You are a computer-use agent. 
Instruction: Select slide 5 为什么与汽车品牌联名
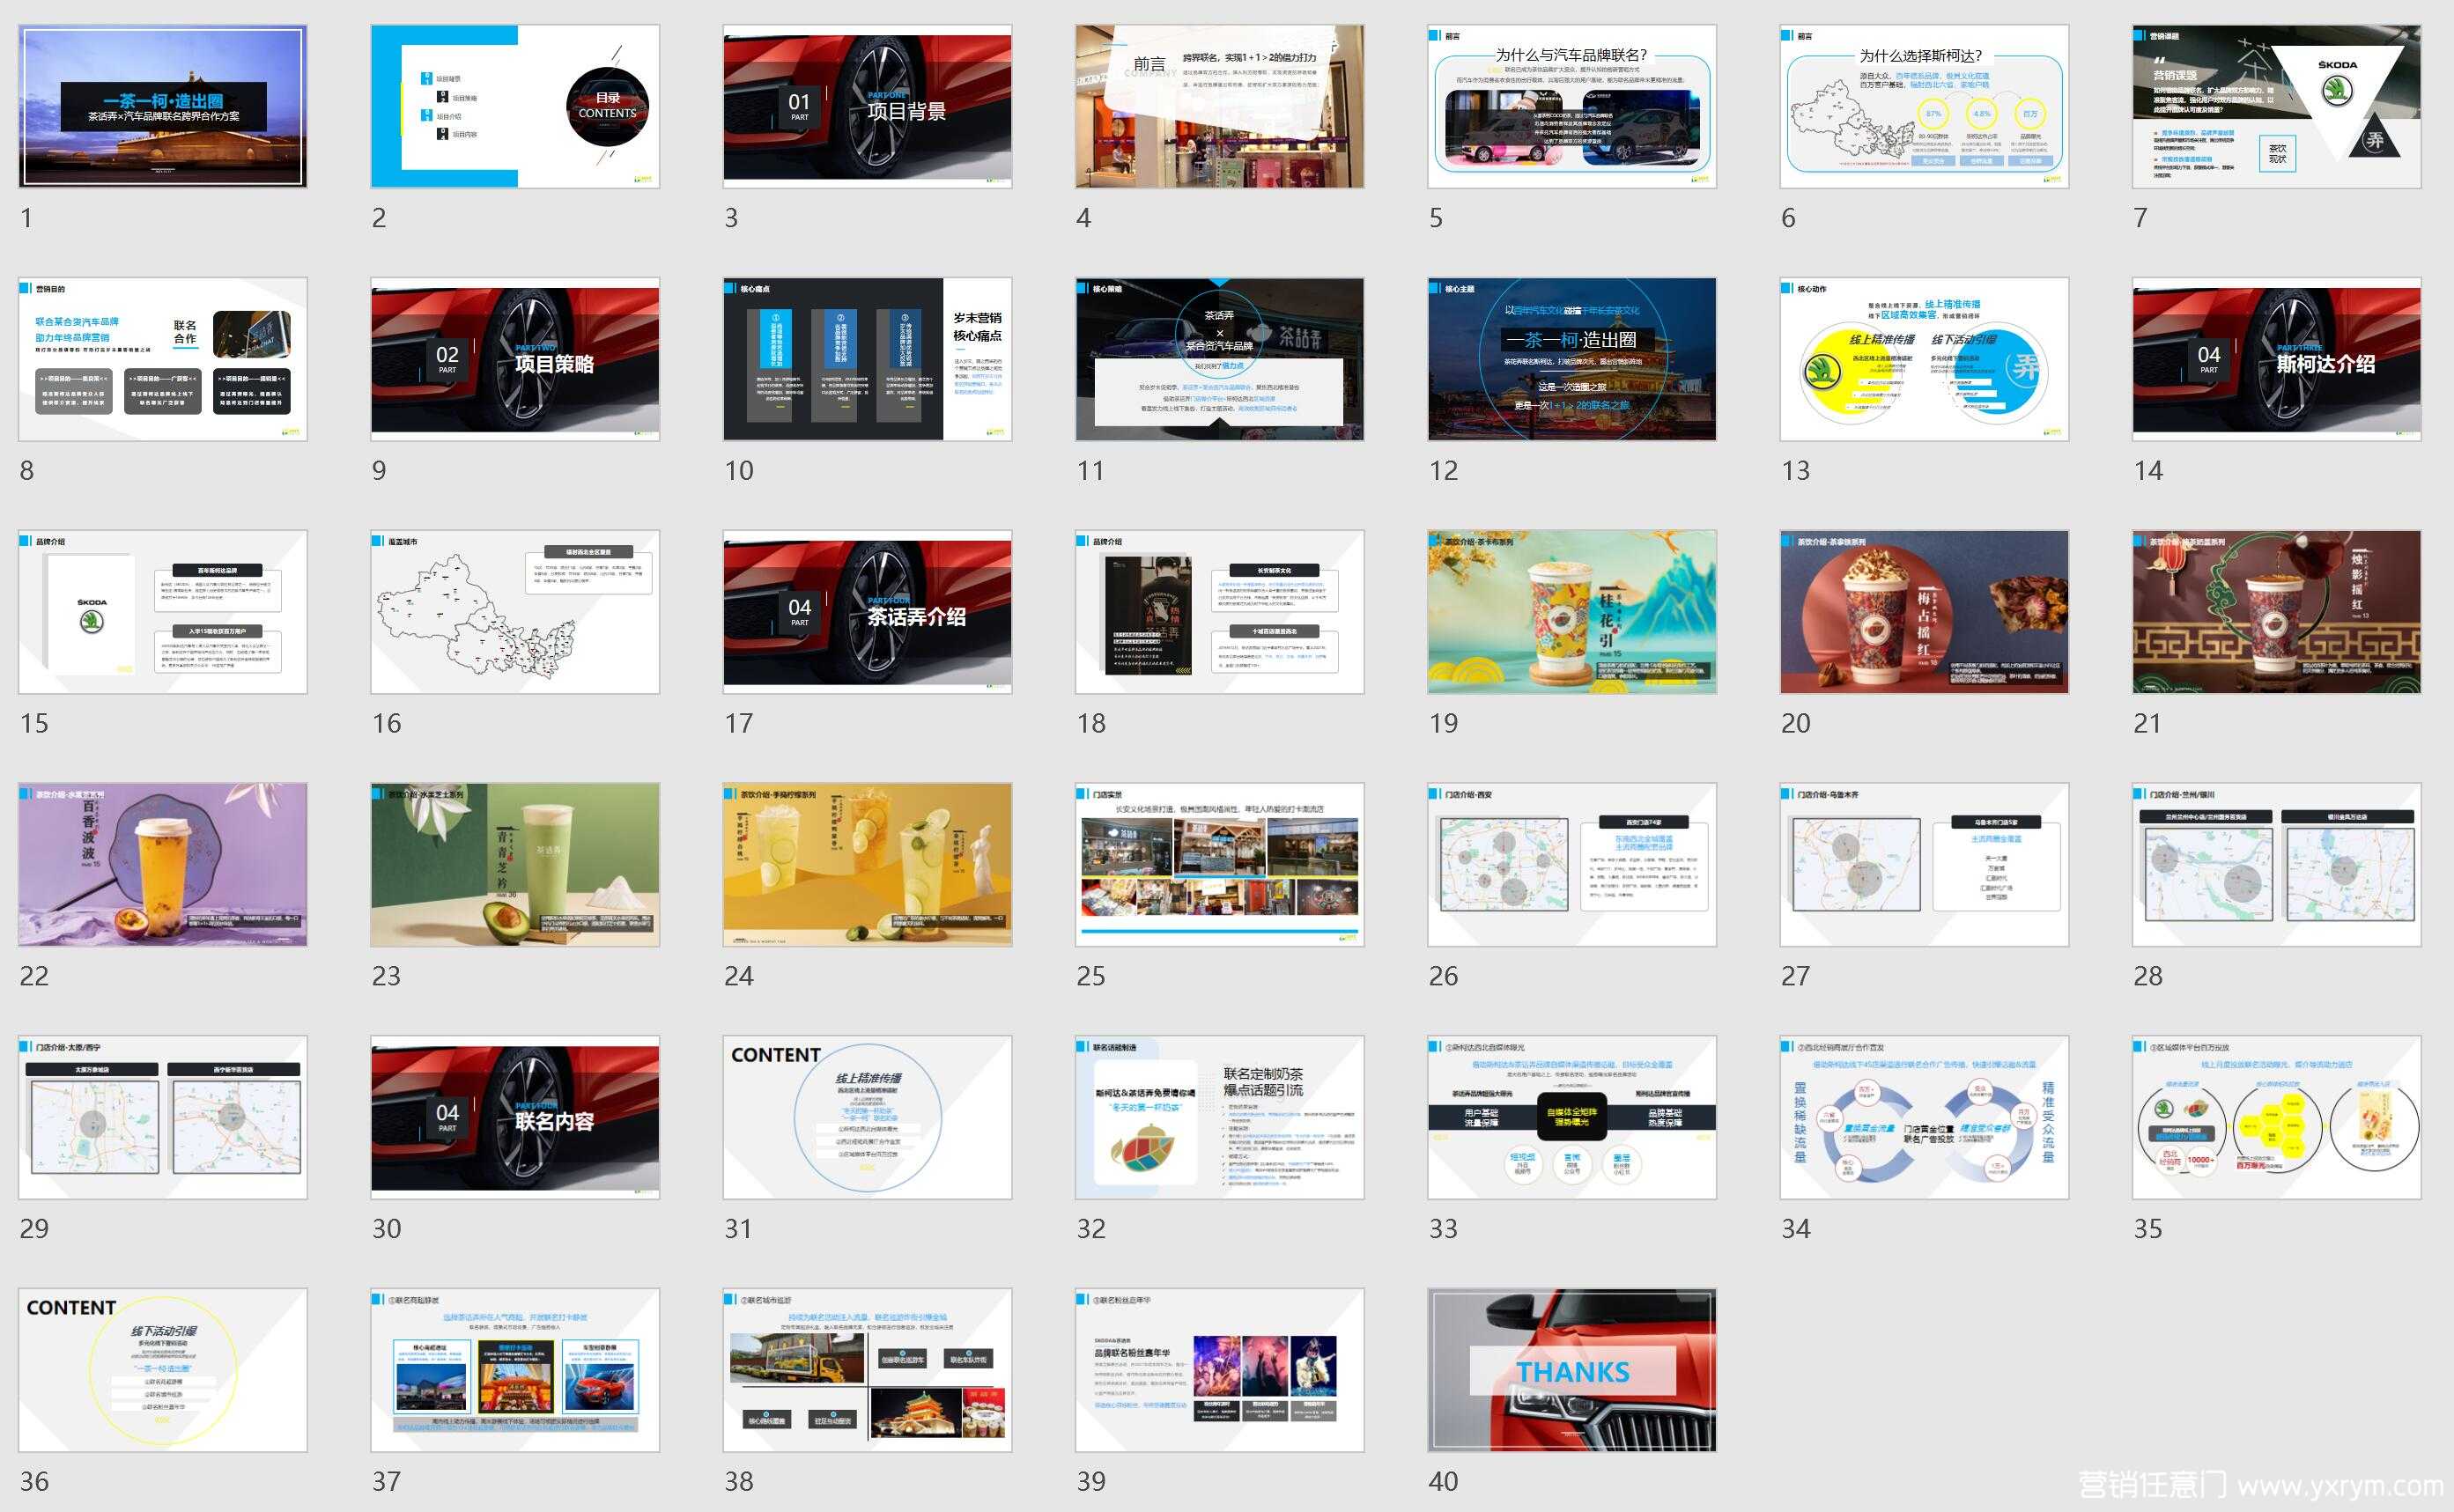(1572, 106)
